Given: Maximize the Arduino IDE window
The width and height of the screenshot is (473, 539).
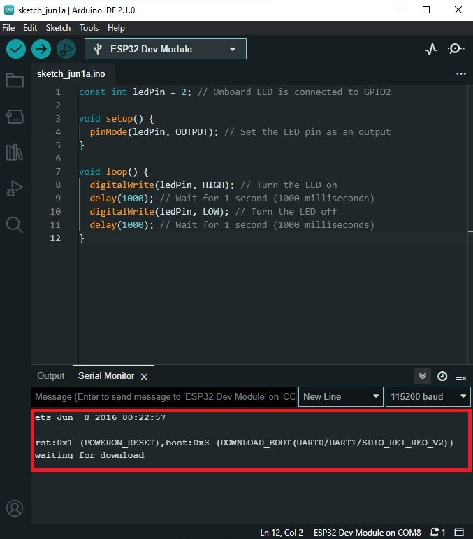Looking at the screenshot, I should (426, 10).
